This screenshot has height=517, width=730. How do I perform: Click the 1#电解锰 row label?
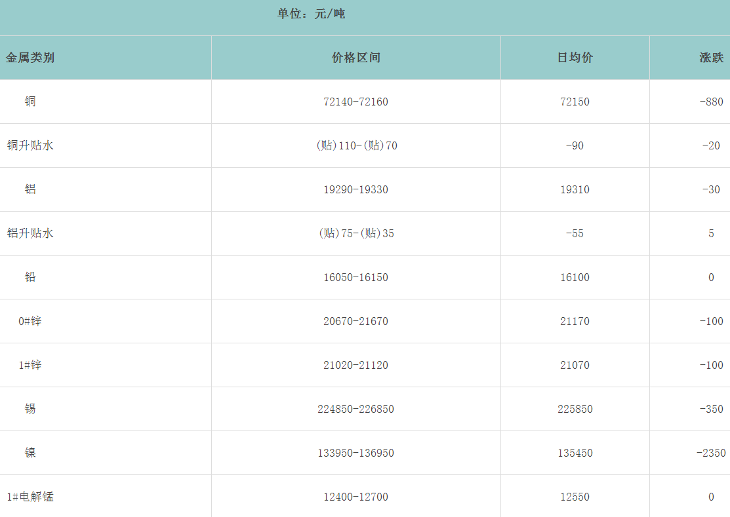click(30, 497)
